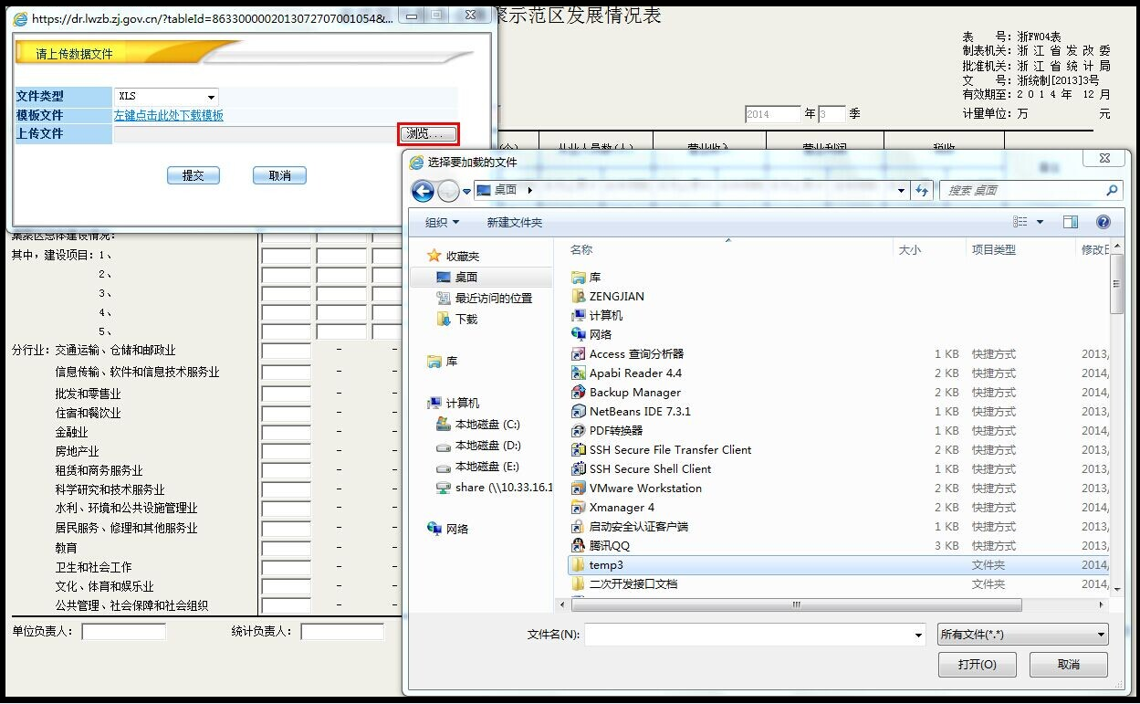This screenshot has width=1140, height=704.
Task: Click 打开(O) button in file dialog
Action: click(x=978, y=664)
